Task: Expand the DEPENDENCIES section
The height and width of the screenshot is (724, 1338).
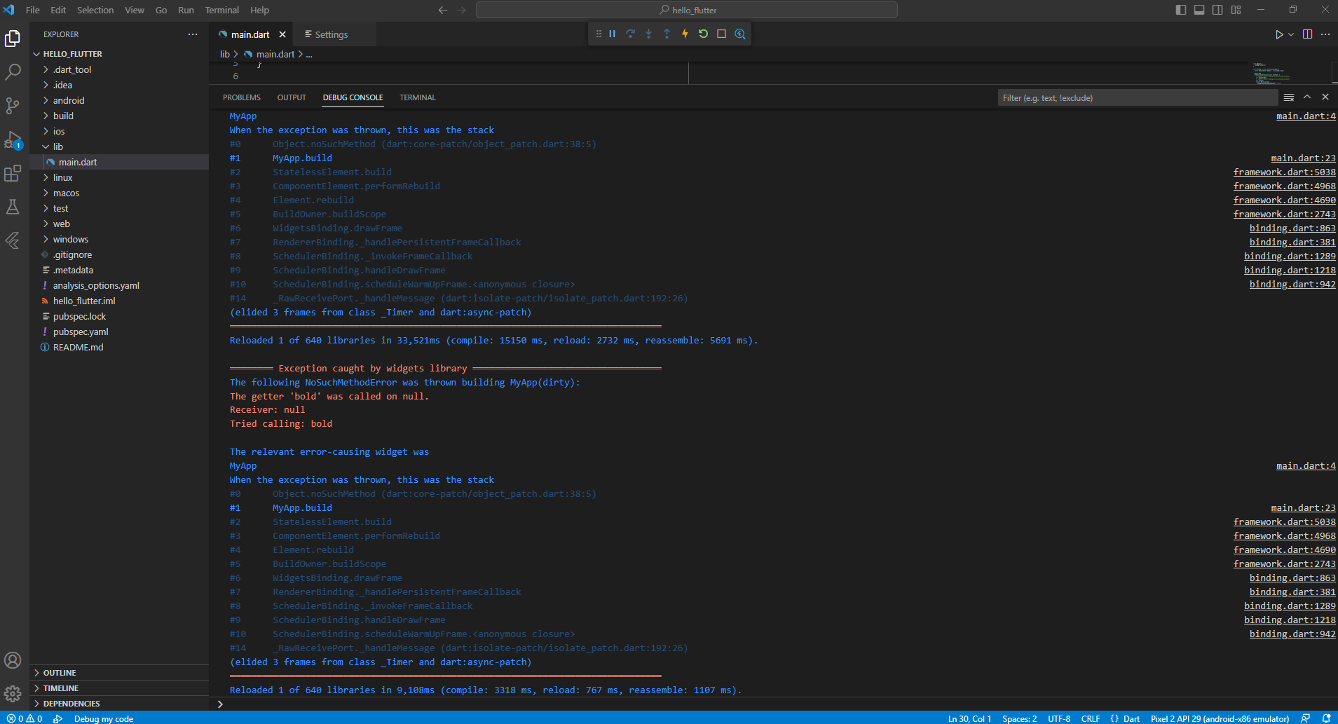Action: pos(119,704)
